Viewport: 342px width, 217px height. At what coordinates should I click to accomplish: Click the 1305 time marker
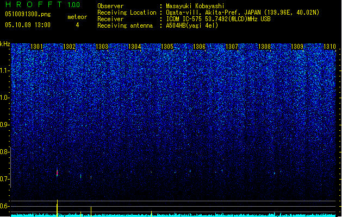coord(167,47)
